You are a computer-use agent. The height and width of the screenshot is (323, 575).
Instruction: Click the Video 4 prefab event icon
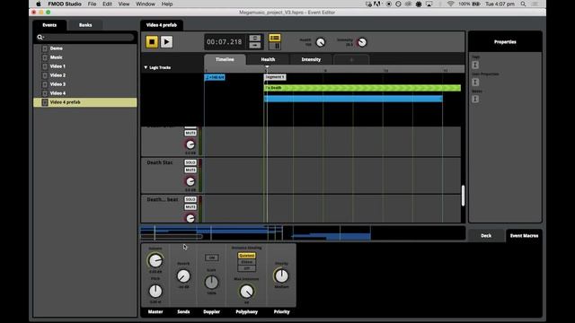click(45, 102)
